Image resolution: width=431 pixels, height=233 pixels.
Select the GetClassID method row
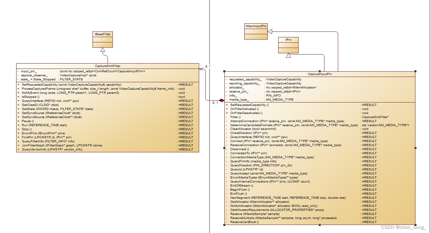click(x=108, y=105)
